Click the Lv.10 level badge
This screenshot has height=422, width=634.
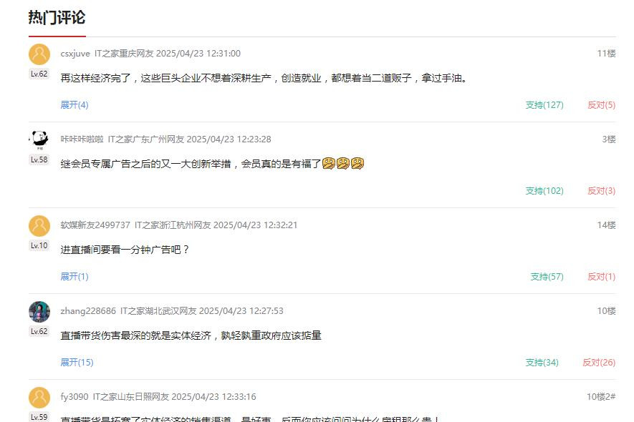pos(39,245)
